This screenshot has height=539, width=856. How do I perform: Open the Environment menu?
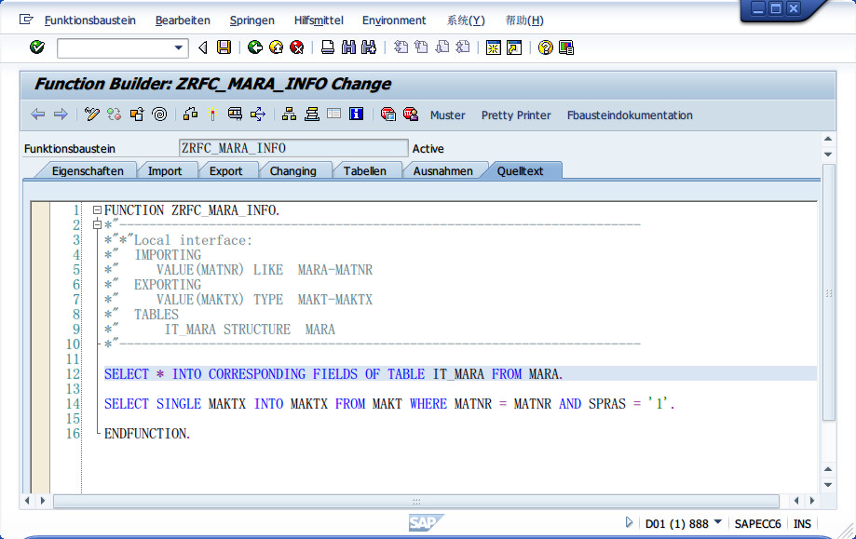(394, 20)
